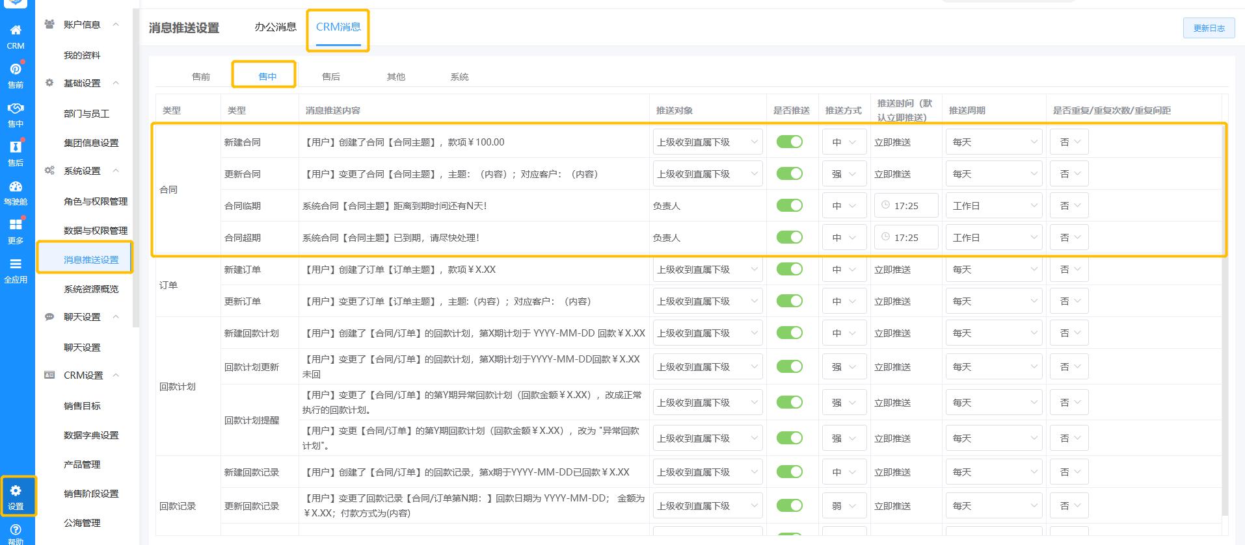Click 17:25 time field for 合同超期

(x=906, y=237)
